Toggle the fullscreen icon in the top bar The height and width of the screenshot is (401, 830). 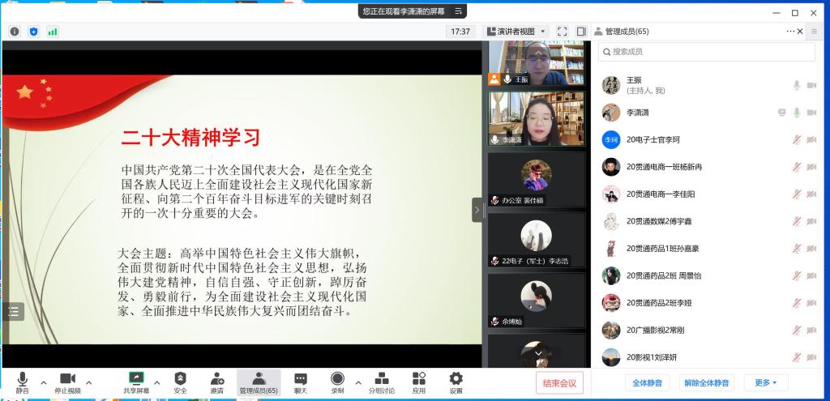[x=563, y=32]
